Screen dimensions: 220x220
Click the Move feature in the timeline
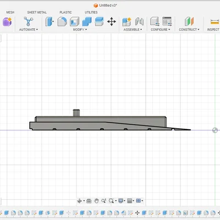click(x=137, y=213)
